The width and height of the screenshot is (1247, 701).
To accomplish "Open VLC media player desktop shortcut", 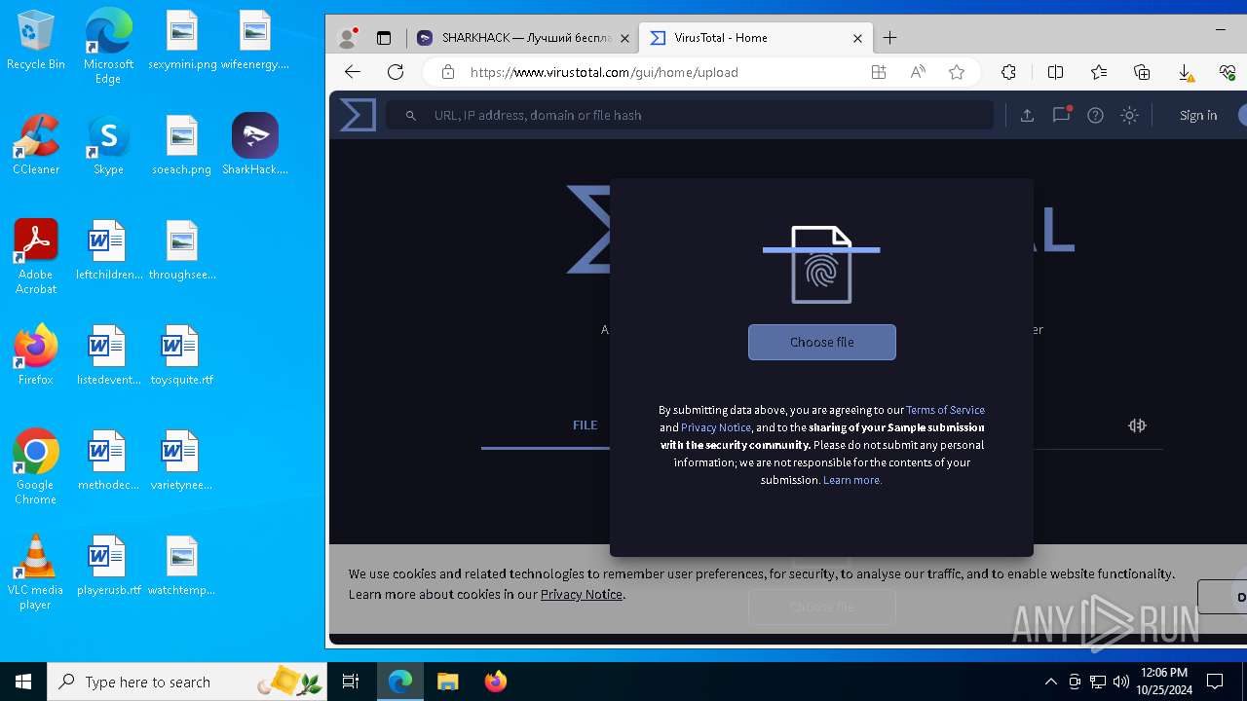I will point(35,572).
